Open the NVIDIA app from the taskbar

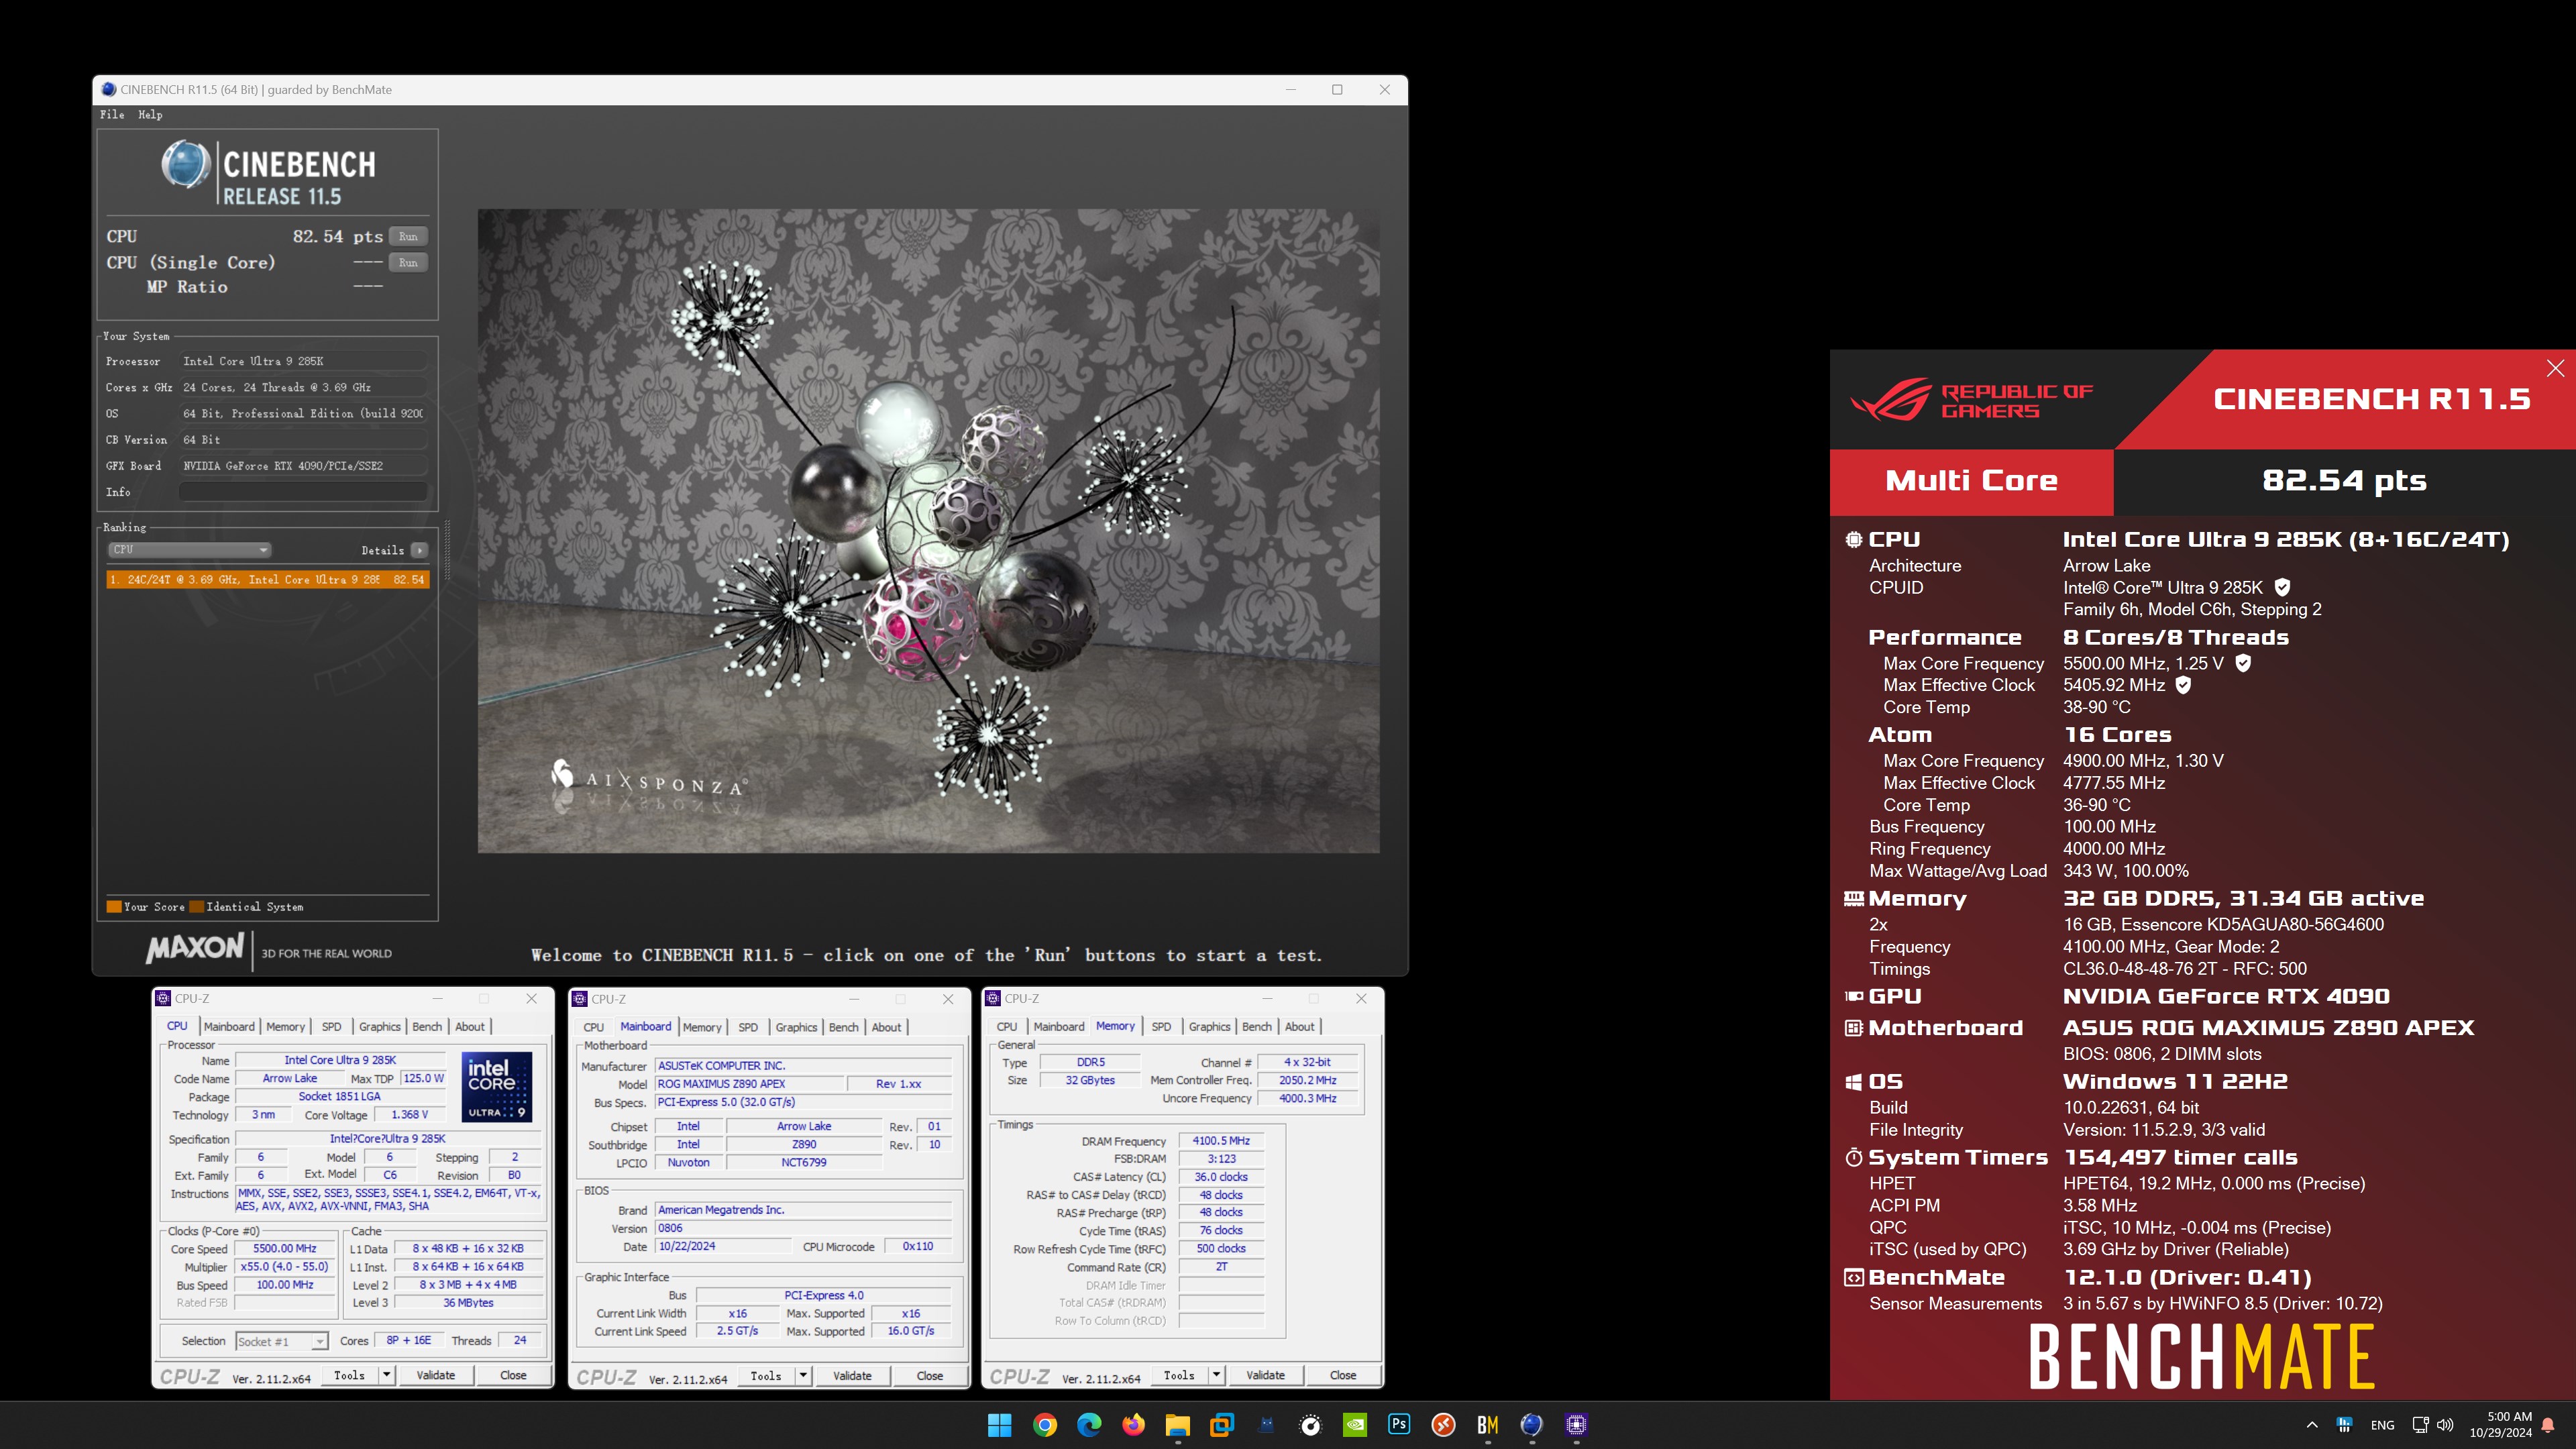[x=1354, y=1425]
